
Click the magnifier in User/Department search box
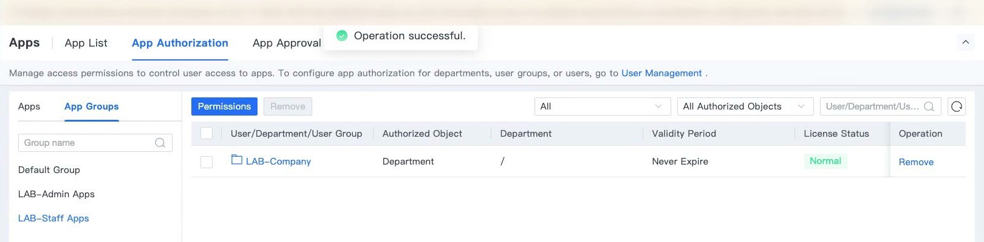pyautogui.click(x=929, y=106)
